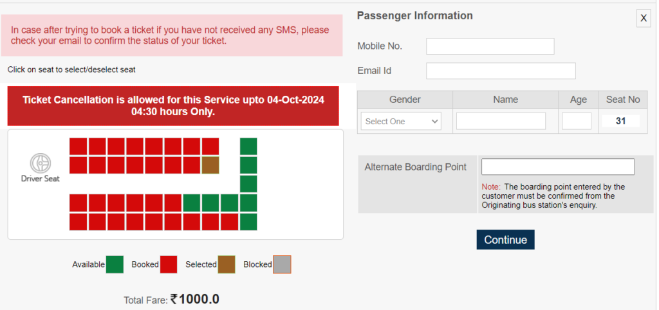
Task: Click the first booked seat in the bottom row
Action: point(78,222)
